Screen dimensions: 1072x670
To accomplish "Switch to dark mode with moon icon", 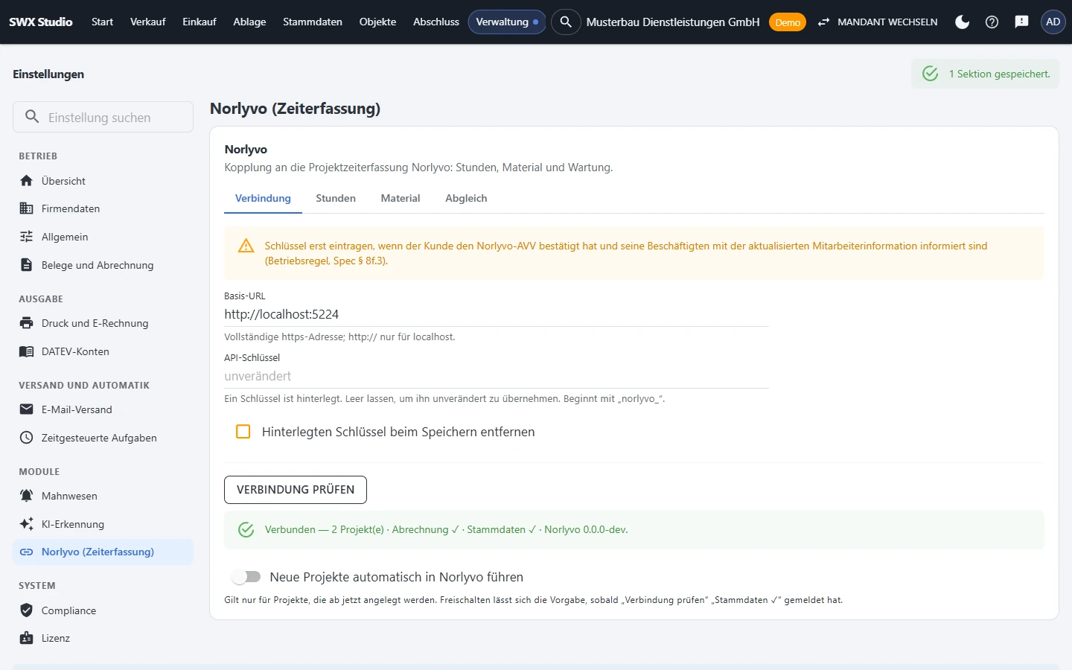I will (x=963, y=22).
